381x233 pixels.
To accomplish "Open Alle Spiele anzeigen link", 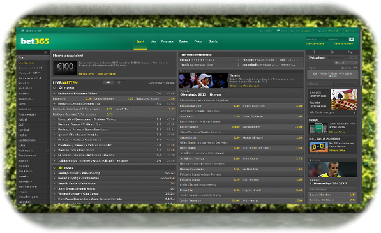I will 322,112.
